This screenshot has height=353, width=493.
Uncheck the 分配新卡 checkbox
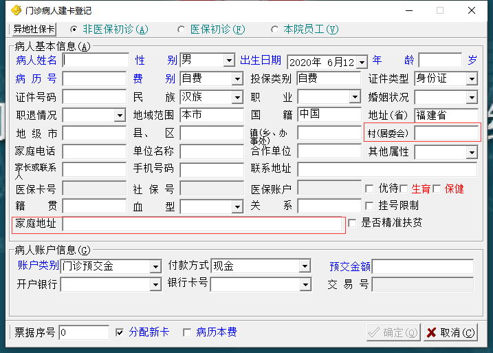120,332
